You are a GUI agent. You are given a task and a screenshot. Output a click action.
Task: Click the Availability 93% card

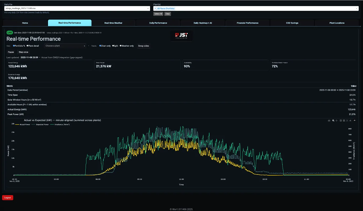tap(226, 65)
